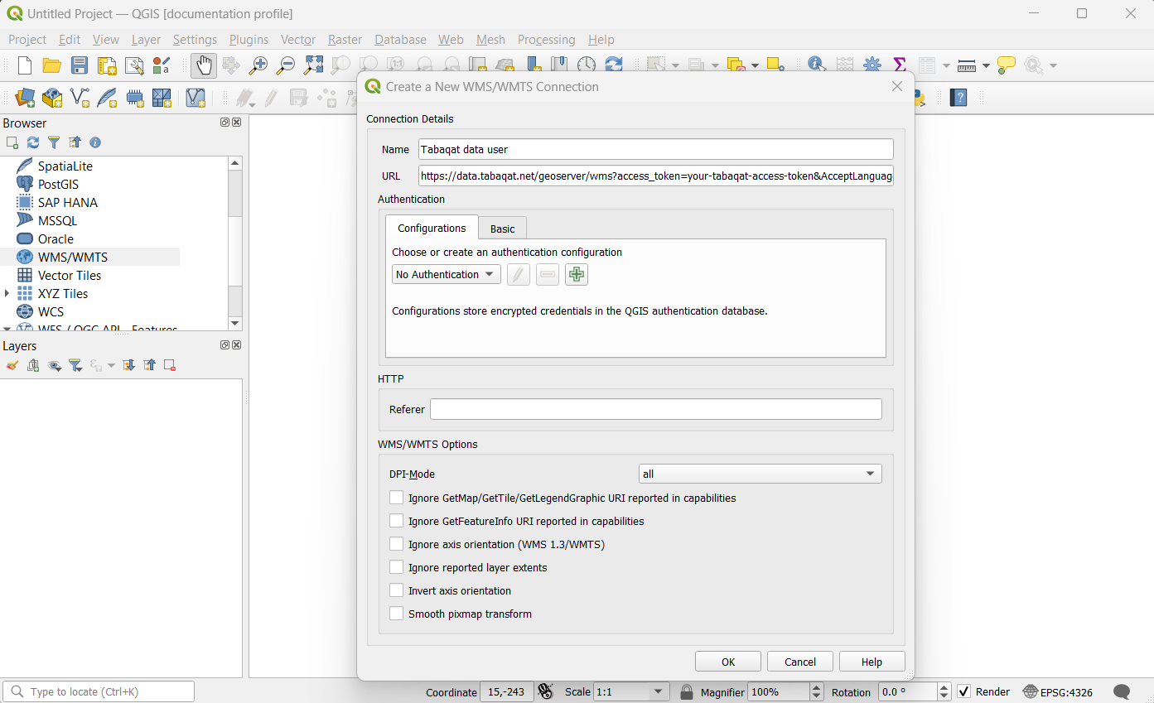Zoom to full map extent
The width and height of the screenshot is (1154, 703).
(313, 65)
